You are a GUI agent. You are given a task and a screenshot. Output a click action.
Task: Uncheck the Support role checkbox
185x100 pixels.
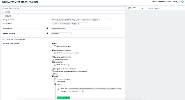pos(55,84)
